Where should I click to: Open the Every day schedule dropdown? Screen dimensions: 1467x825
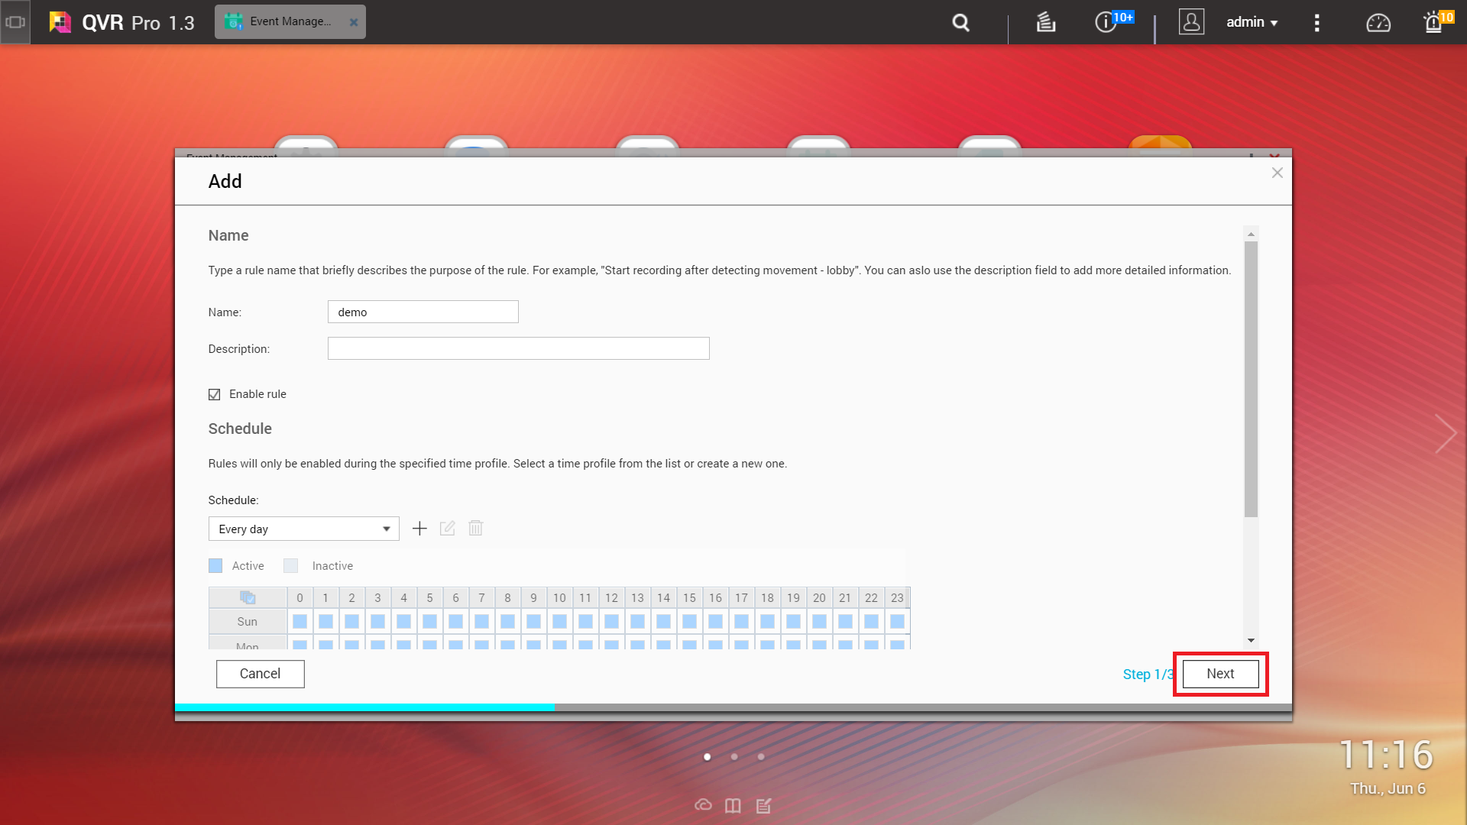(x=304, y=529)
